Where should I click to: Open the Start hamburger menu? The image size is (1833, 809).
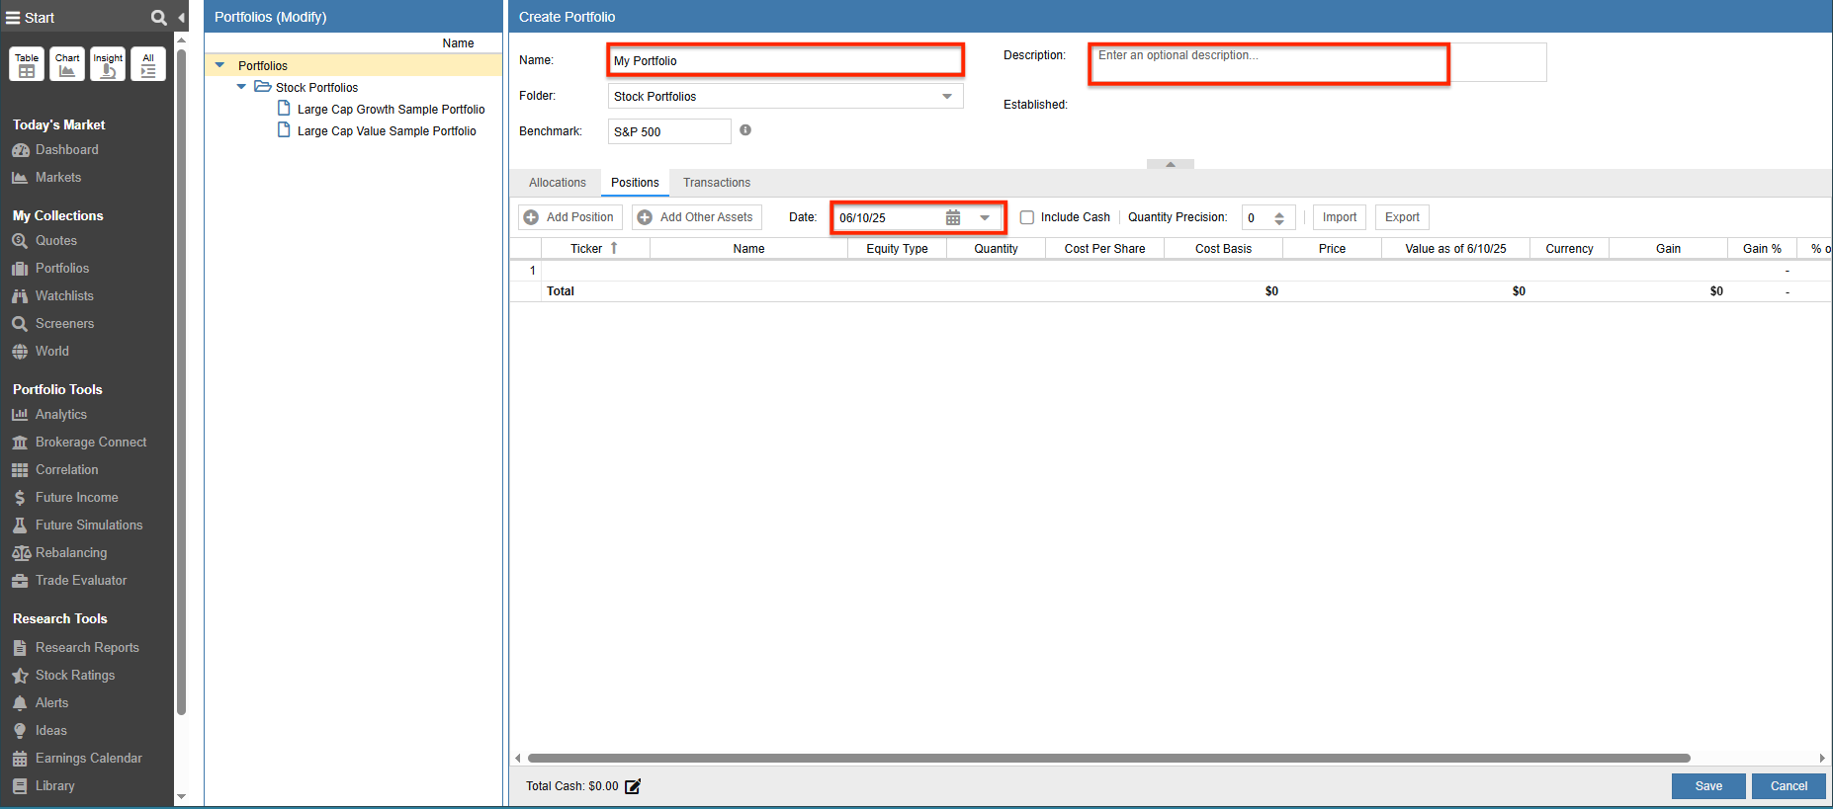(x=13, y=18)
